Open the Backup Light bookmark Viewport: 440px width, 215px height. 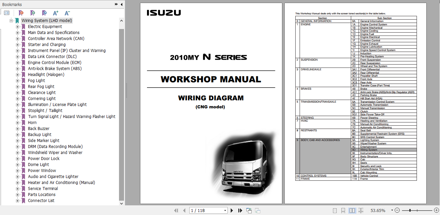[x=40, y=135]
